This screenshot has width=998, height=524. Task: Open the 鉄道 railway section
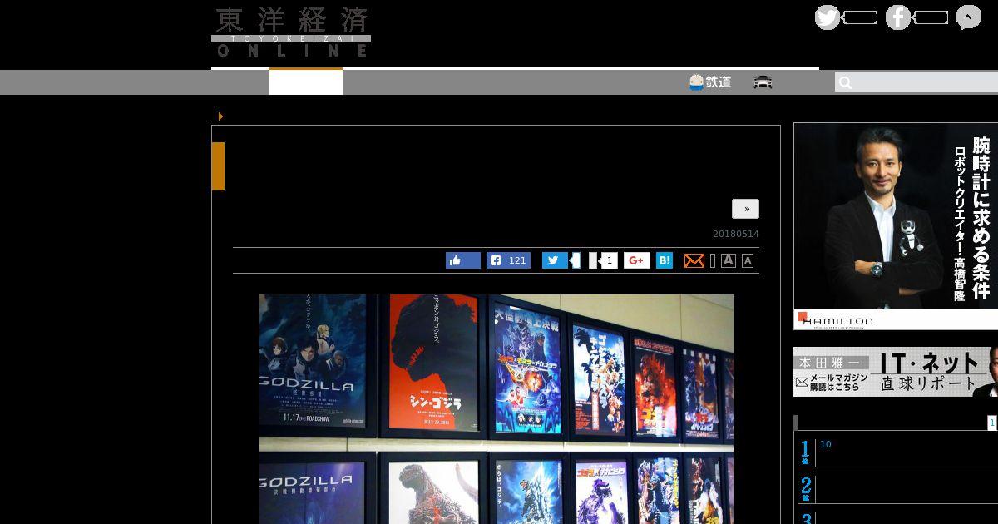pos(710,82)
